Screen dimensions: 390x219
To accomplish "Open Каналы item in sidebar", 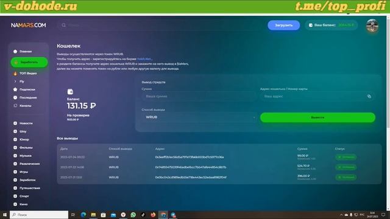I will pos(23,105).
